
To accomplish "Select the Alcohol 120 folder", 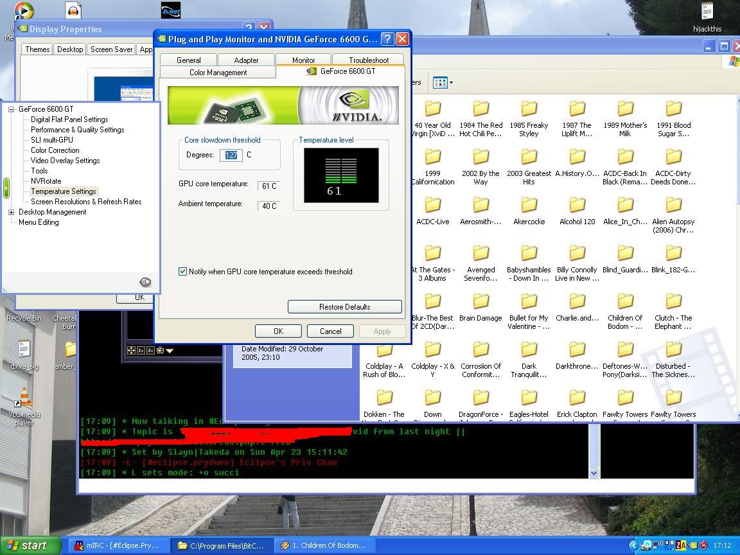I will pyautogui.click(x=577, y=211).
